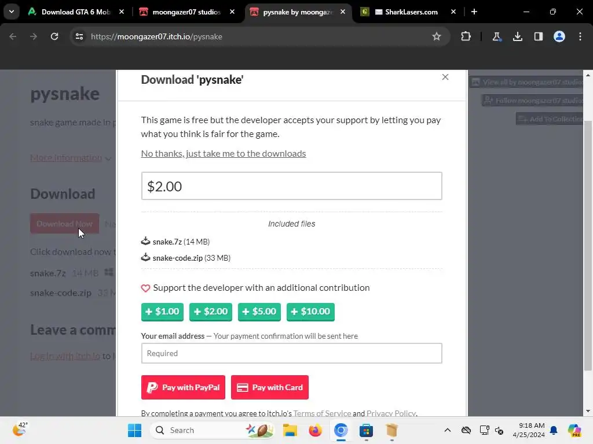Click 'View all by moongazer07 studios'

(x=526, y=82)
